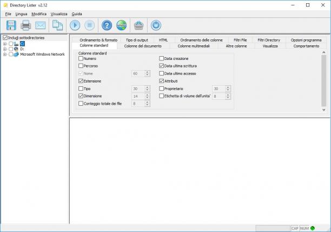331x232 pixels.
Task: Start listing with the Play icon
Action: 75,25
